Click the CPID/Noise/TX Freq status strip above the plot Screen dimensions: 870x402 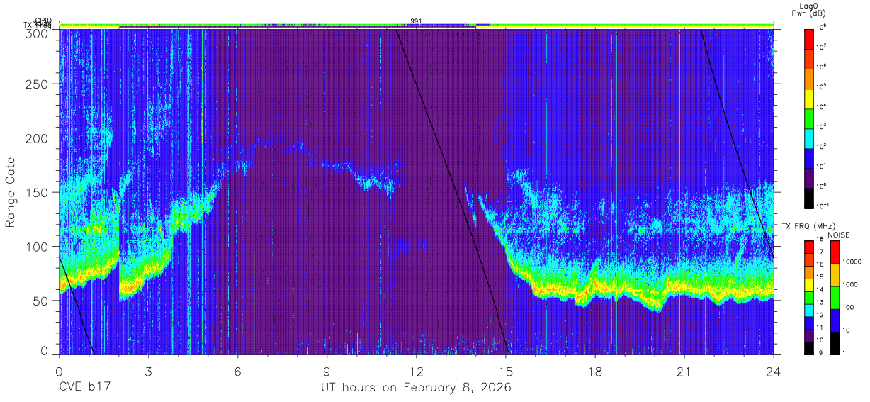tap(417, 26)
